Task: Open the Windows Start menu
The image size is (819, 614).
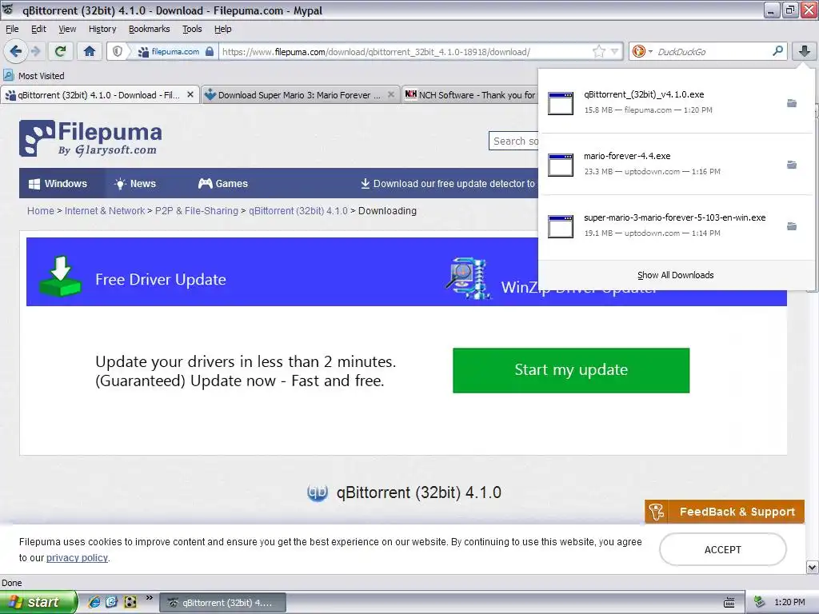Action: [x=38, y=602]
